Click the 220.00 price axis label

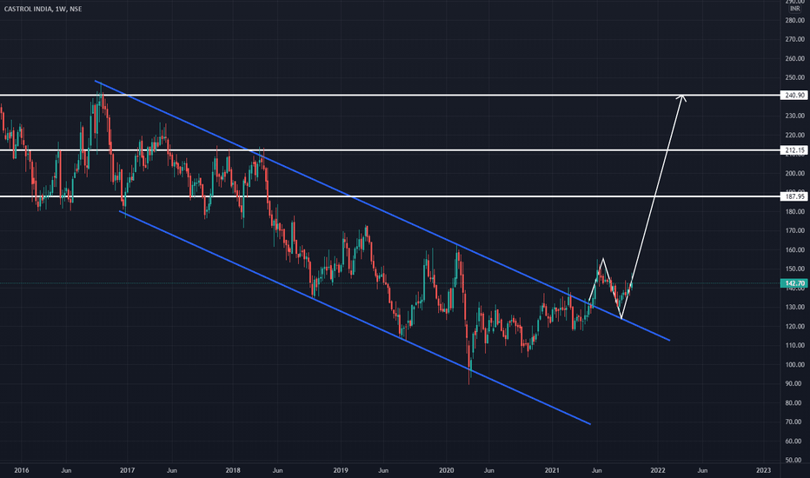(794, 135)
